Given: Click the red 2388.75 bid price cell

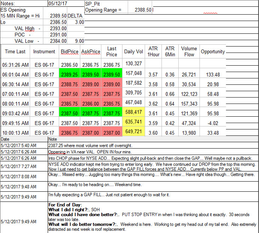Looking at the screenshot, I should (69, 83).
